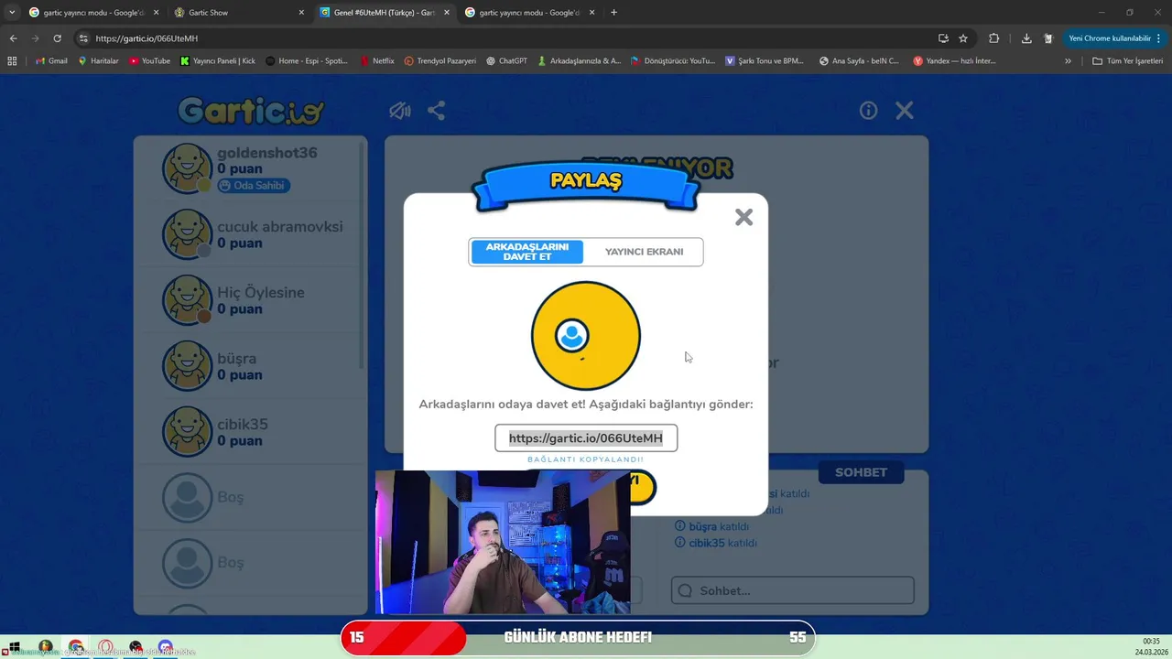
Task: Select player goldenshot36 in the list
Action: point(250,168)
